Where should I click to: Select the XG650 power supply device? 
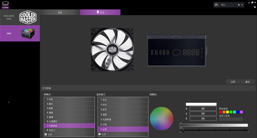click(20, 33)
